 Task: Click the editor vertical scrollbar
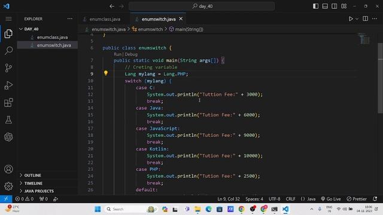pos(381,78)
